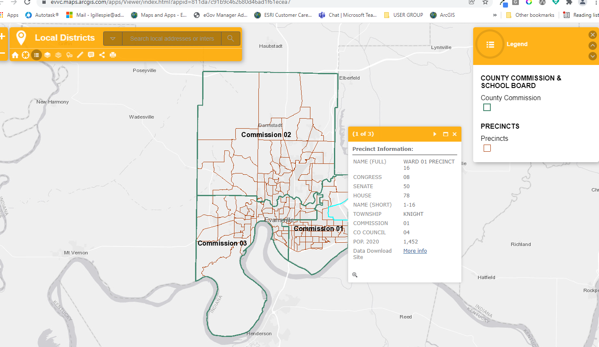The height and width of the screenshot is (347, 599).
Task: Open the Autotask bookmark
Action: [x=42, y=15]
